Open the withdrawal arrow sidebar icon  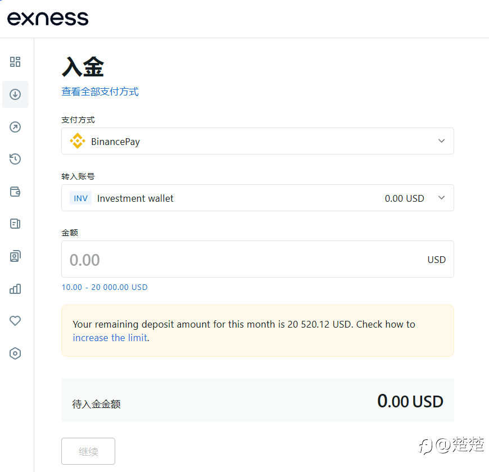[15, 127]
